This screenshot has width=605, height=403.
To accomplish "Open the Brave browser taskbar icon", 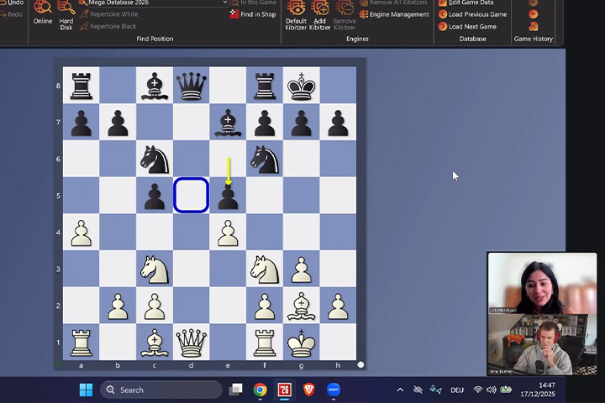I will tap(308, 390).
